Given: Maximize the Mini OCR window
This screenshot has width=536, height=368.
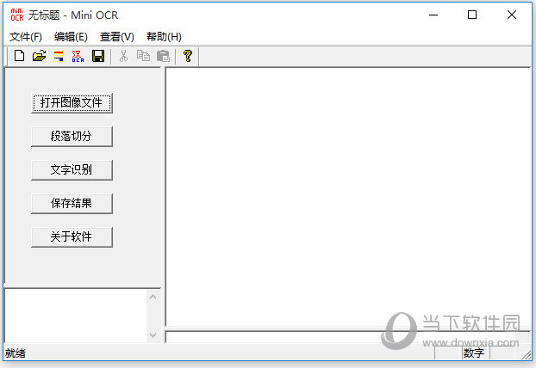Looking at the screenshot, I should click(472, 15).
